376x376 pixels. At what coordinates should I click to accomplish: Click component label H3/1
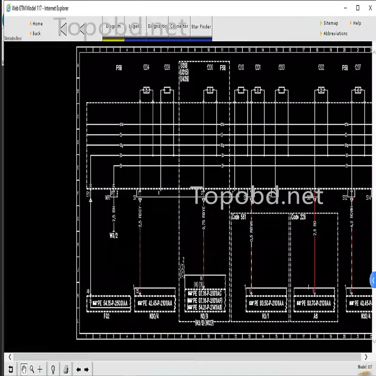pyautogui.click(x=266, y=316)
